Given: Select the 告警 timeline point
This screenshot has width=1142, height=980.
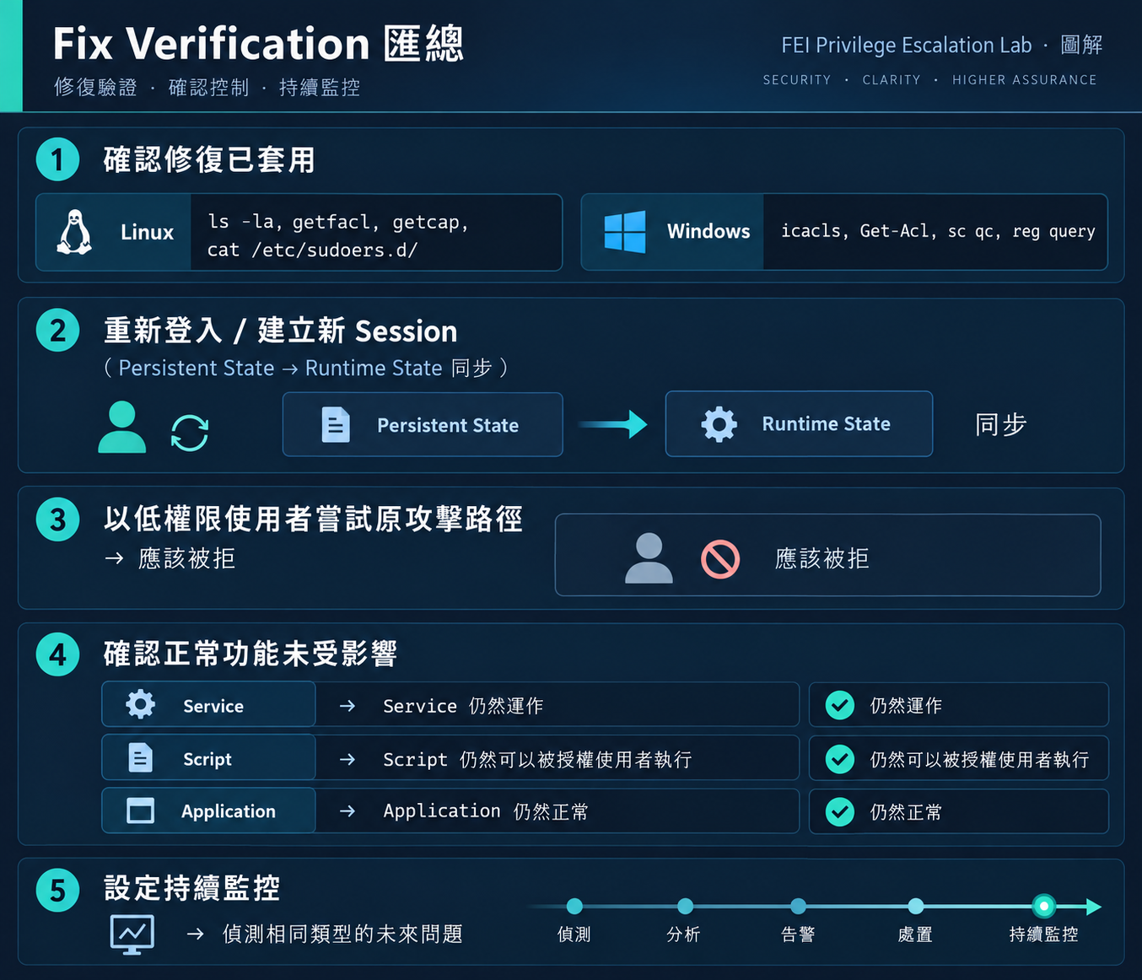Looking at the screenshot, I should (x=798, y=907).
